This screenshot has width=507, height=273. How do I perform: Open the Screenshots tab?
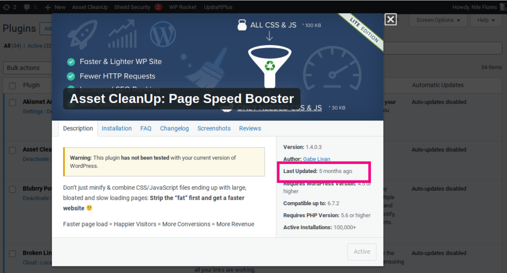click(214, 128)
